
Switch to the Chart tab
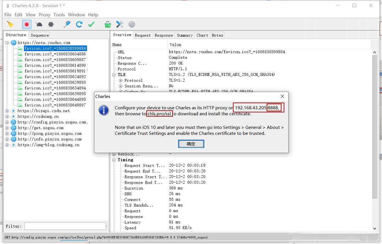coord(202,35)
